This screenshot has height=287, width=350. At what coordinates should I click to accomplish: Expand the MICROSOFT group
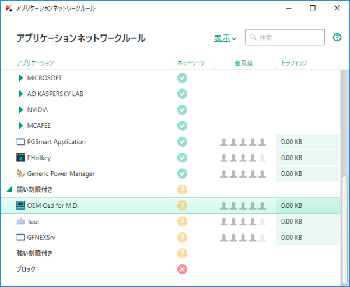tap(21, 78)
